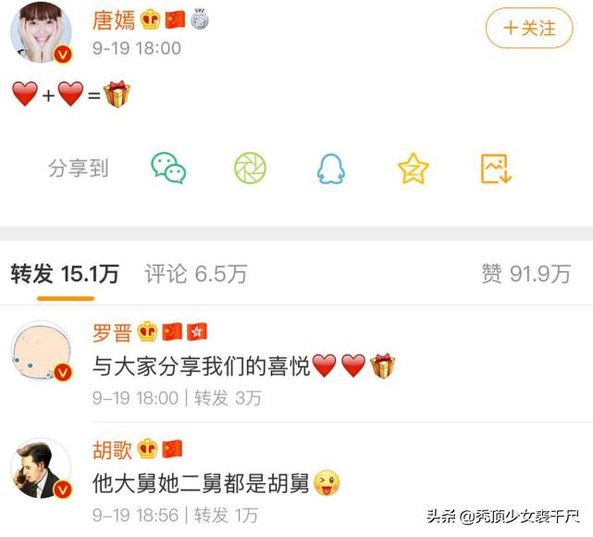
Task: Switch to 转发 15.1万 tab
Action: click(x=65, y=274)
